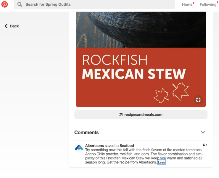Click the search magnifier icon
219x178 pixels.
pos(20,4)
